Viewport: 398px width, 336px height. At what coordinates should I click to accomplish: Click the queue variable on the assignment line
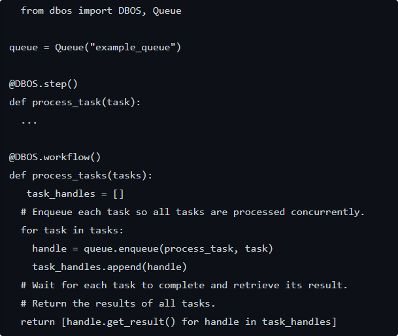click(x=24, y=47)
